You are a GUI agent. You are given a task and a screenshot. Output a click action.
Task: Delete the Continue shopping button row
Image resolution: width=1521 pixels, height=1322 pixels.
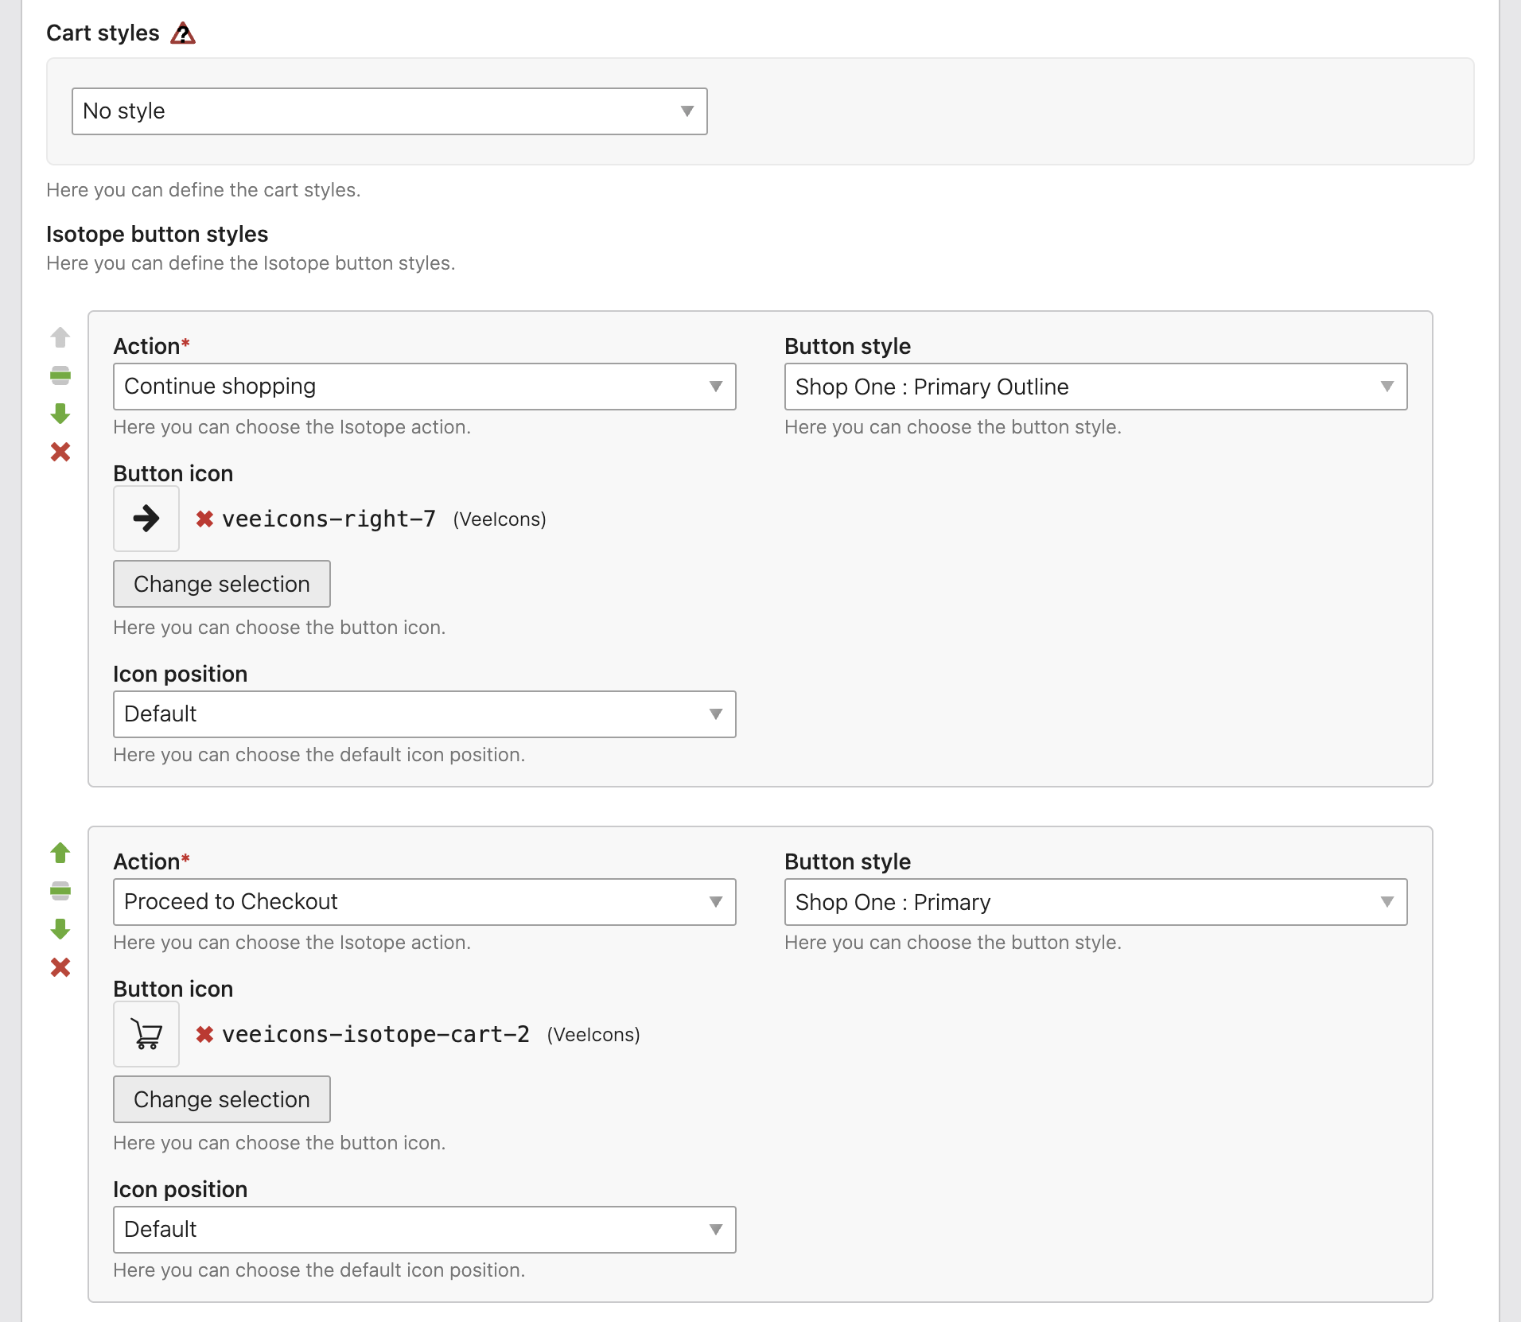coord(60,452)
